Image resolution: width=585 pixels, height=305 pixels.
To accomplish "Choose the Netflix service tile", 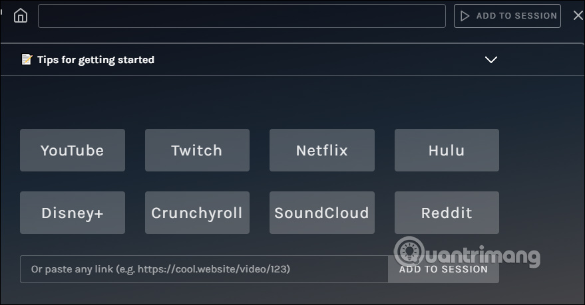I will pyautogui.click(x=322, y=150).
